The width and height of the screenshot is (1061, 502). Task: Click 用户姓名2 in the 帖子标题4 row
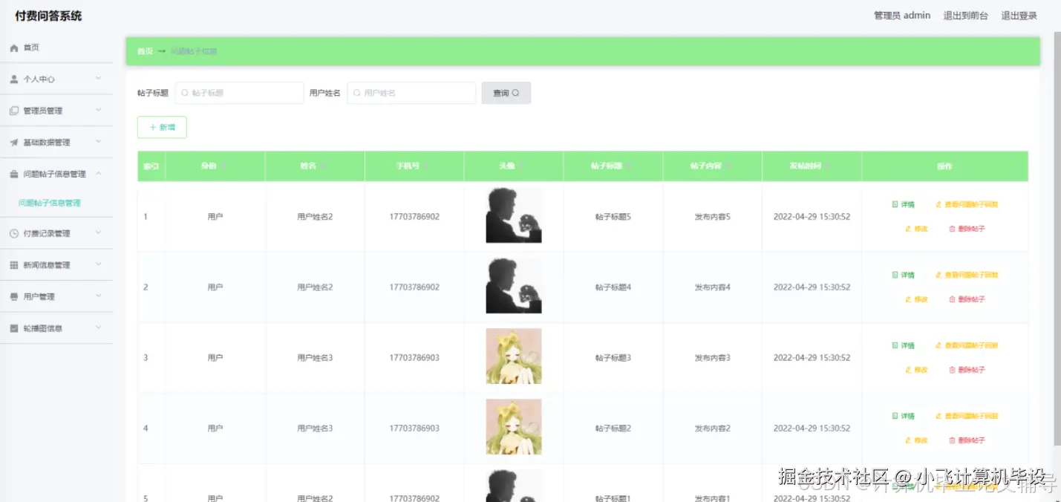pos(315,287)
